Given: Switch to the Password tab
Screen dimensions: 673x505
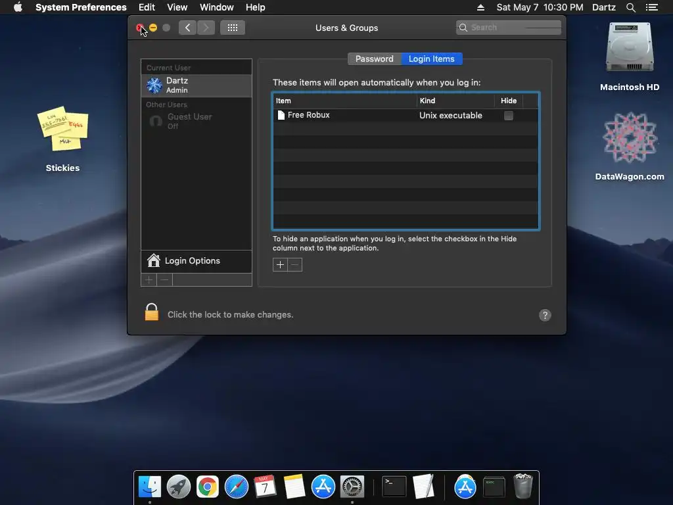Looking at the screenshot, I should tap(374, 59).
